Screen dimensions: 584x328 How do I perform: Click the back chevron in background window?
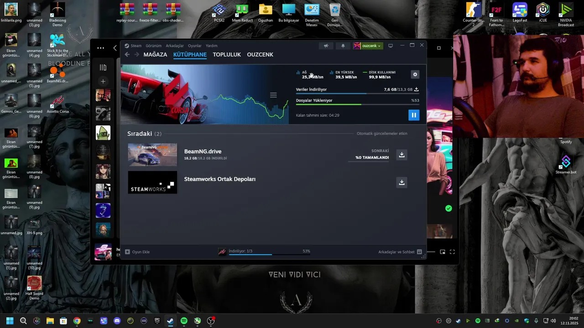115,48
